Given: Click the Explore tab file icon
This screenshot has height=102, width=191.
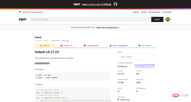Looking at the screenshot, I should (x=61, y=46).
